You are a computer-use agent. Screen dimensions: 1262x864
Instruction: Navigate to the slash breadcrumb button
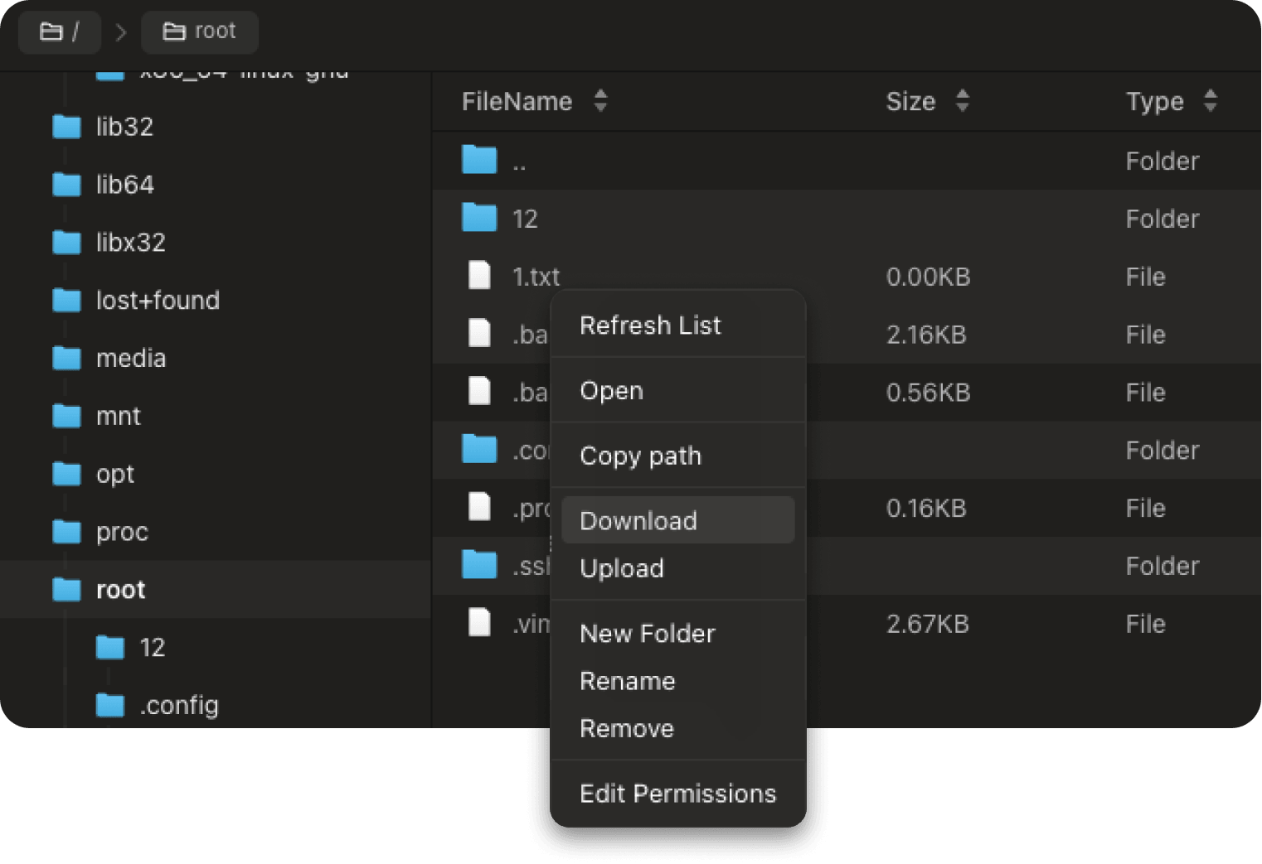60,31
